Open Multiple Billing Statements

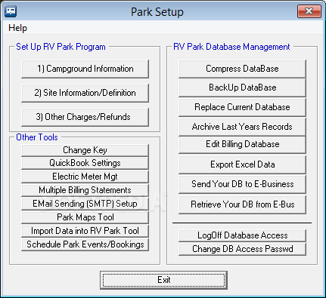pos(85,190)
